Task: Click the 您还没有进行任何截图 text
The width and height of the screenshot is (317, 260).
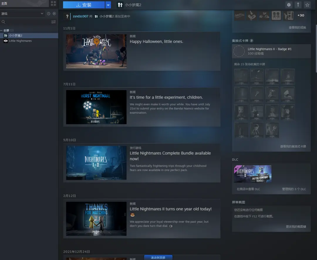Action: pyautogui.click(x=249, y=210)
